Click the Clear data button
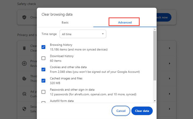This screenshot has height=119, width=193. click(142, 111)
